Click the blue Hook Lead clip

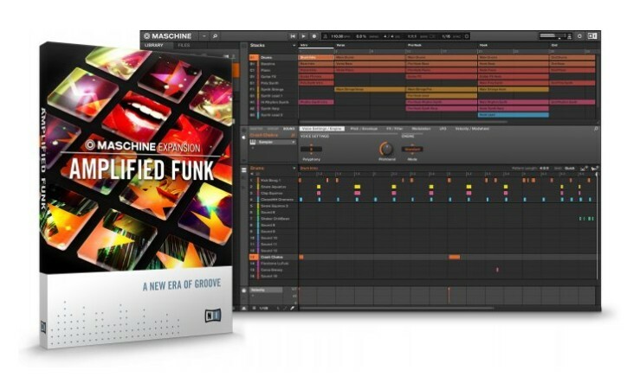[x=514, y=115]
